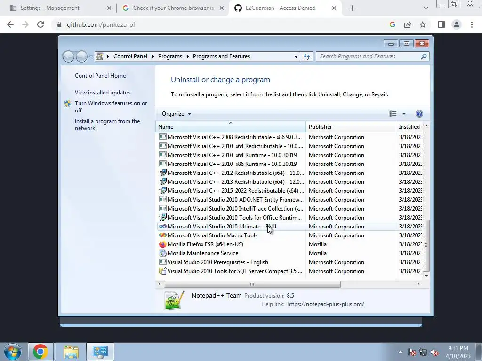Click the Mozilla Firefox ESR icon

(162, 244)
